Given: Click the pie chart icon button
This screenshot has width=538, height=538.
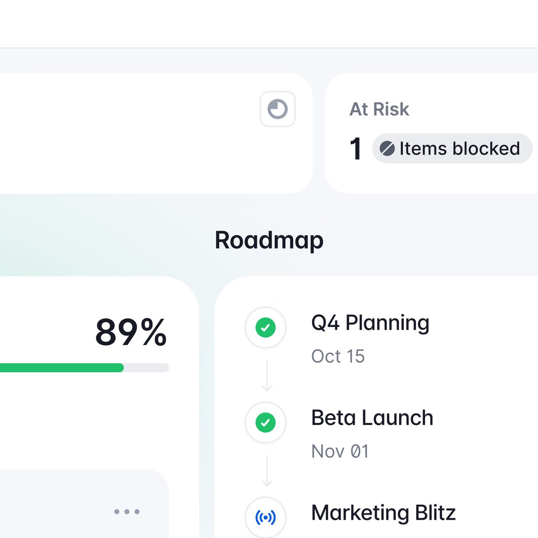Looking at the screenshot, I should pyautogui.click(x=278, y=109).
